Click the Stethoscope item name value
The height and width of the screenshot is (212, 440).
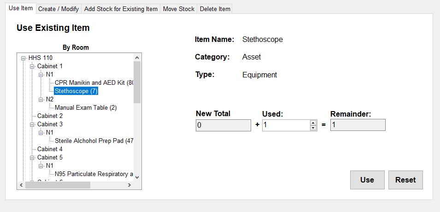[x=262, y=39]
